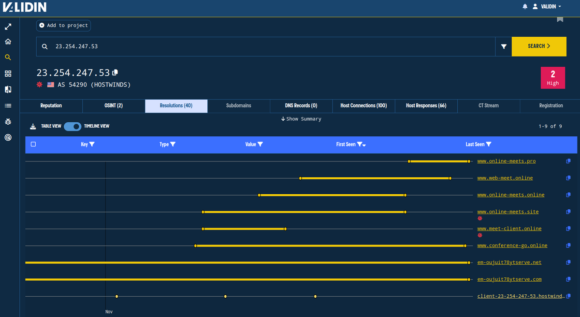Copy www.meet-client.online row icon

(x=568, y=229)
